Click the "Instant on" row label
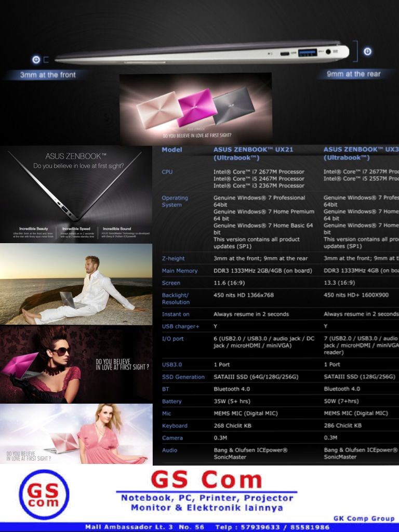 (x=176, y=314)
